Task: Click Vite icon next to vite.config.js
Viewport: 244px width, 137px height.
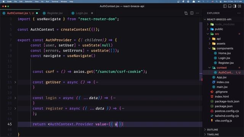Action: point(212,121)
